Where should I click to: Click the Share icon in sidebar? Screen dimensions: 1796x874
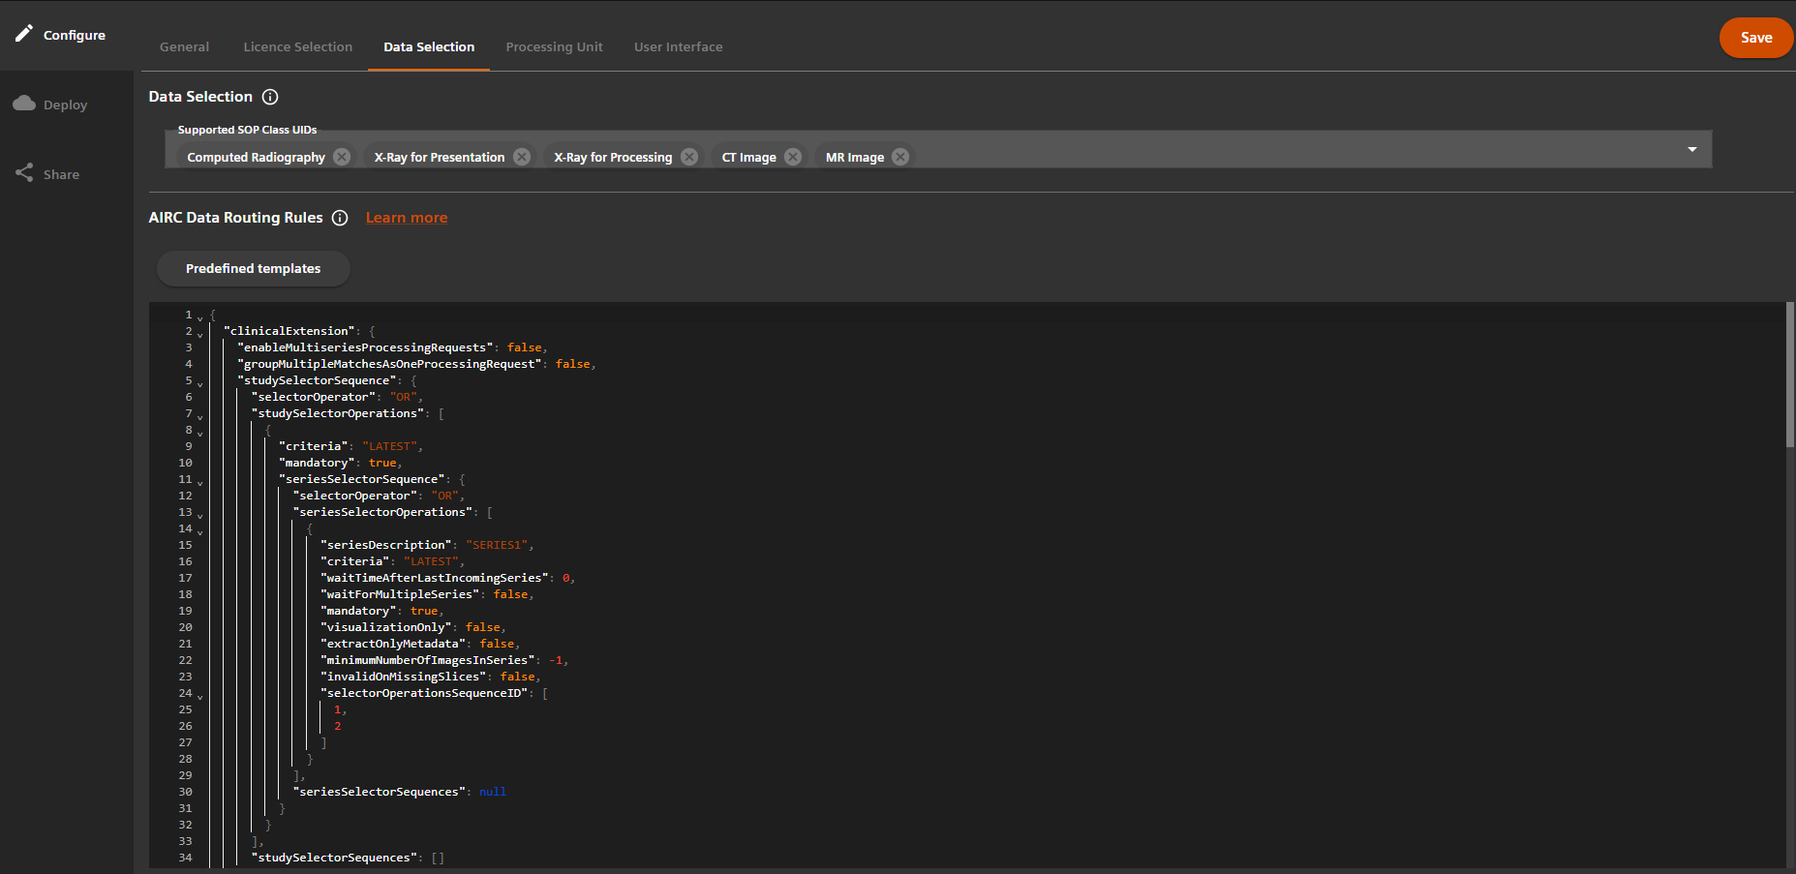pyautogui.click(x=24, y=172)
